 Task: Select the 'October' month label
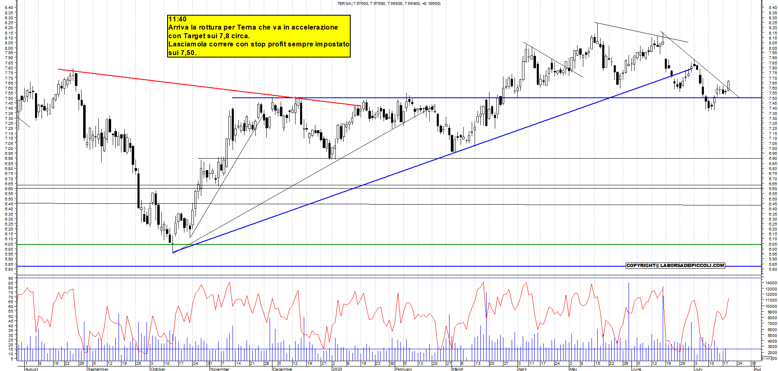point(158,369)
